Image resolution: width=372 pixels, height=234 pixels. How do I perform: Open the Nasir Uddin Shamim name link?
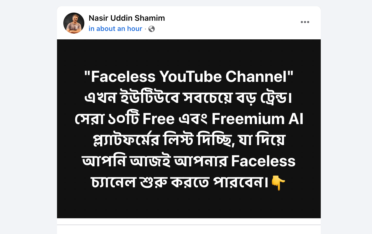(x=127, y=18)
